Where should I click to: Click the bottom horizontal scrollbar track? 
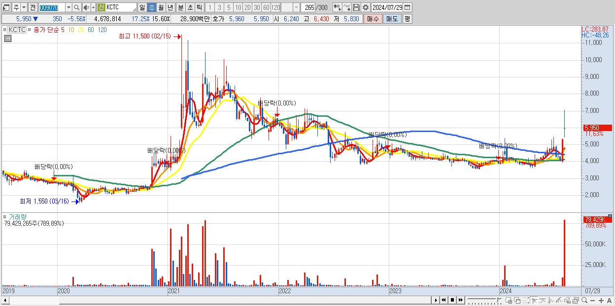(217, 300)
